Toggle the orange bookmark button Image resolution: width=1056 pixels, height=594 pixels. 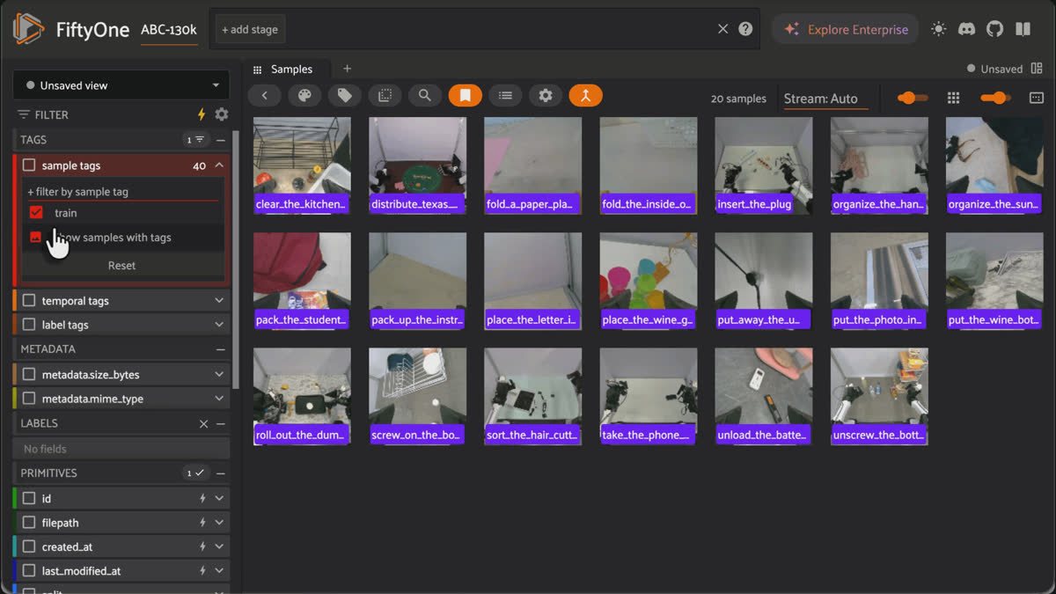point(466,96)
